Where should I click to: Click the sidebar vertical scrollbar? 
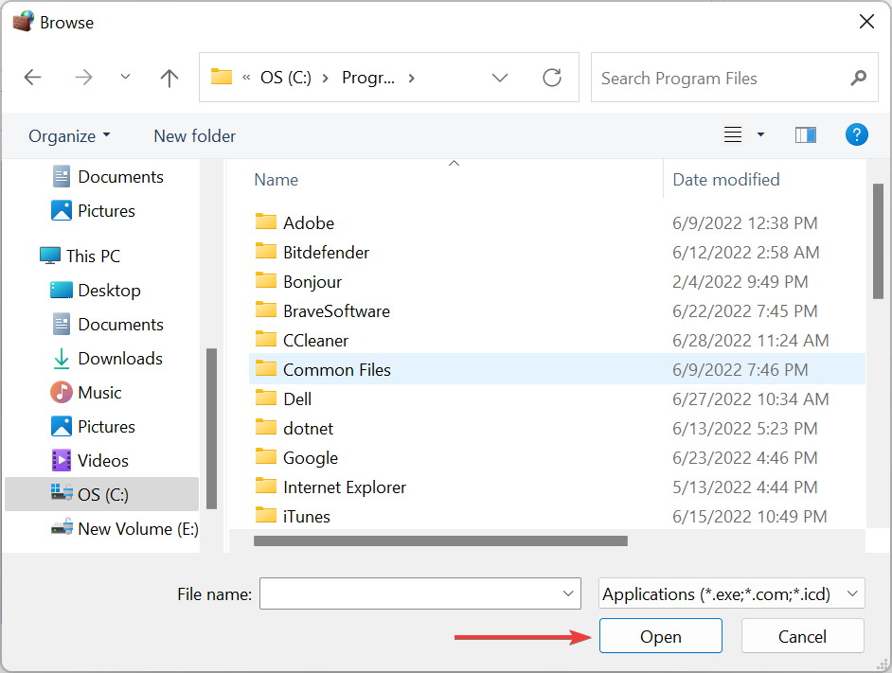click(211, 428)
